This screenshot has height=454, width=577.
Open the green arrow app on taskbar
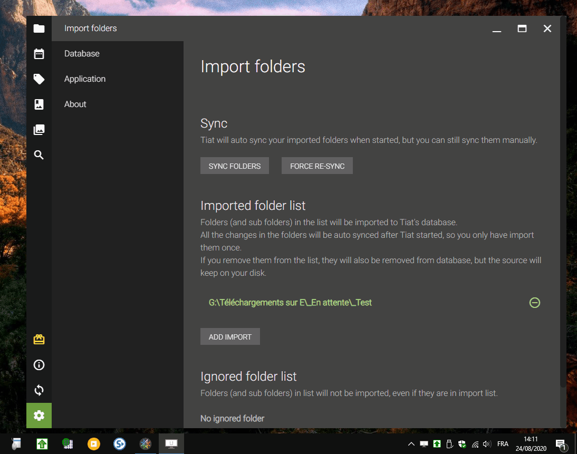pyautogui.click(x=42, y=444)
